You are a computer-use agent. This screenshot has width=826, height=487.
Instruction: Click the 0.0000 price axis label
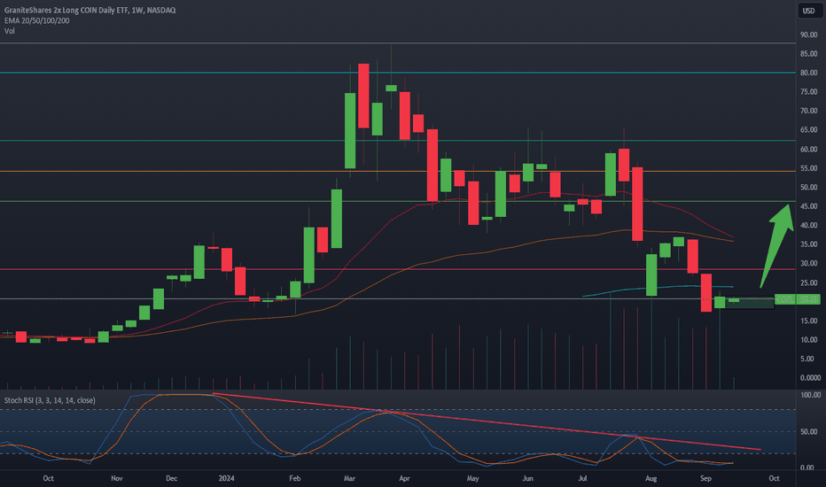[810, 378]
